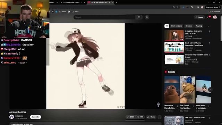Open the YouTube account avatar menu
Screen dimensions: 222x125
pyautogui.click(x=215, y=17)
